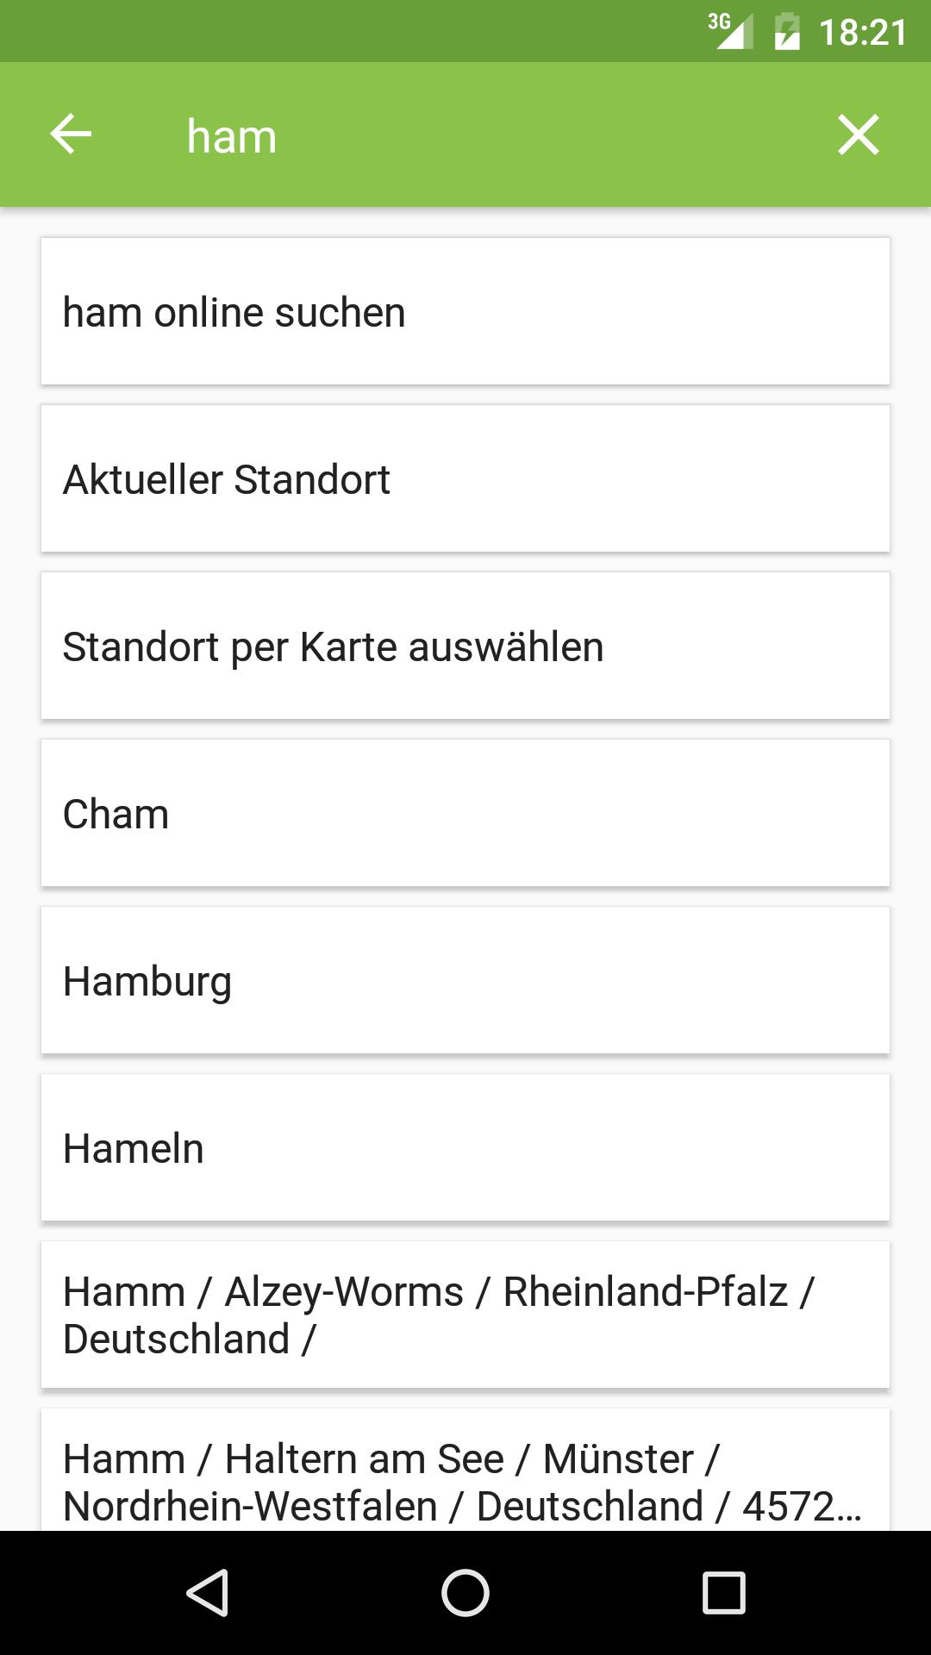Screen dimensions: 931x1655
Task: Tap the Nordrhein-Westfalen line of last result
Action: [x=250, y=1507]
